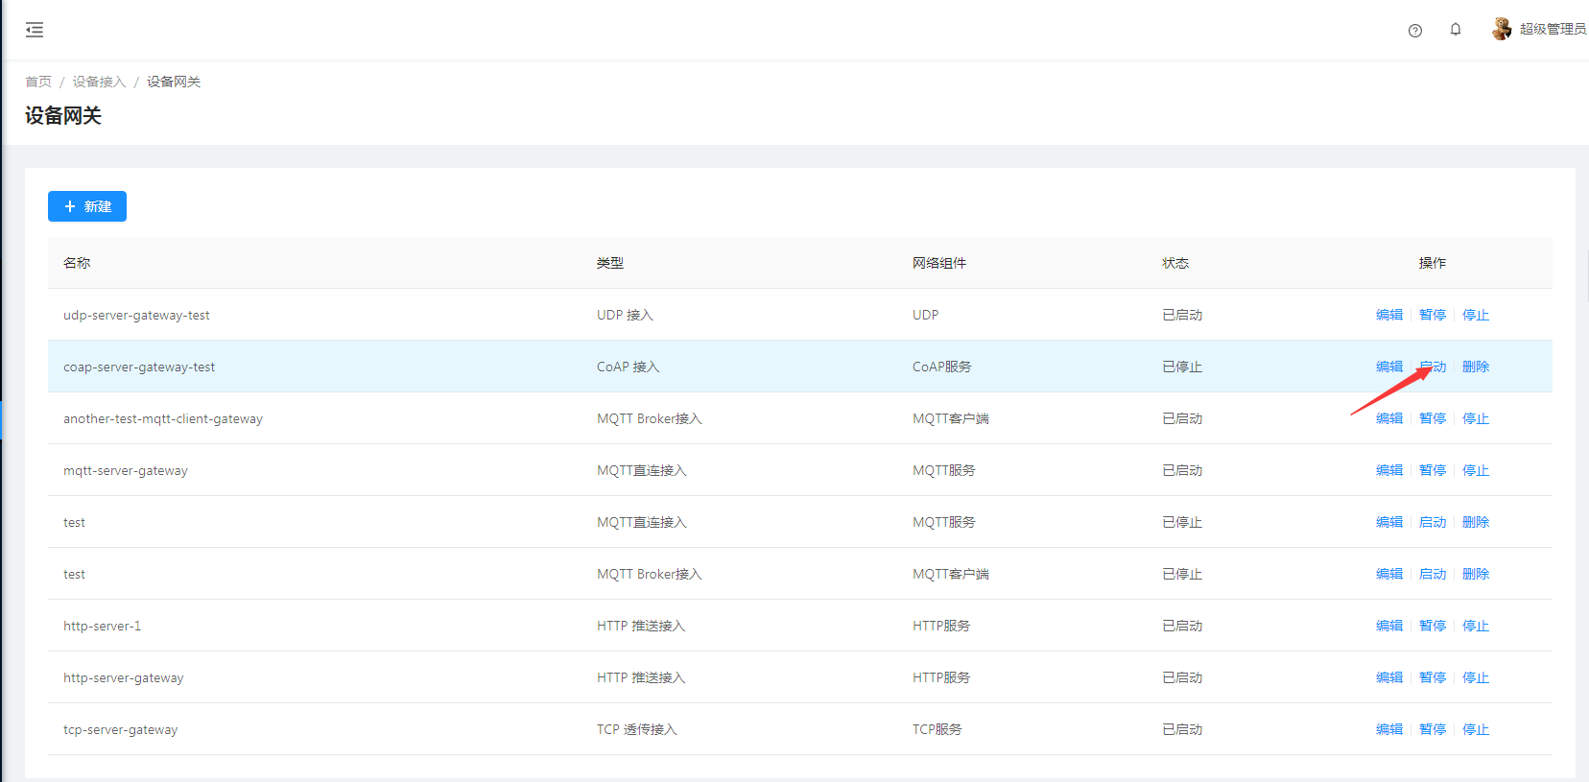Click the 状态 column header
Image resolution: width=1589 pixels, height=782 pixels.
1174,263
